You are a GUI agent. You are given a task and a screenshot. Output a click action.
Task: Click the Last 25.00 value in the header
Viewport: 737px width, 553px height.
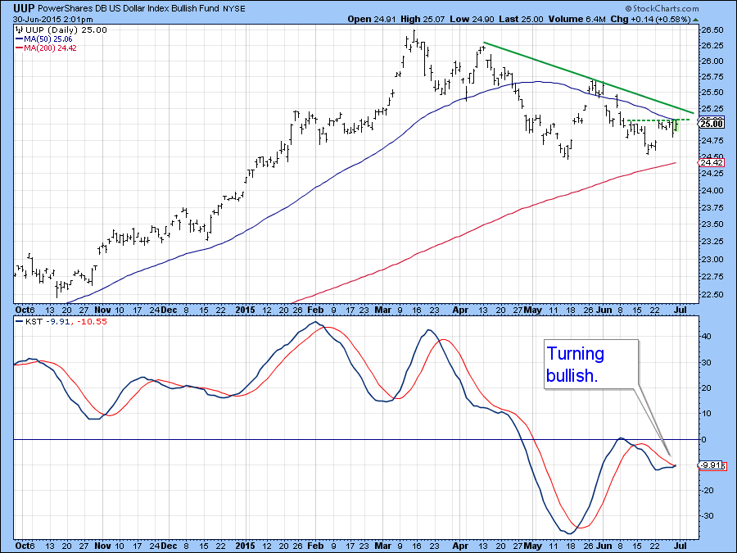click(522, 20)
